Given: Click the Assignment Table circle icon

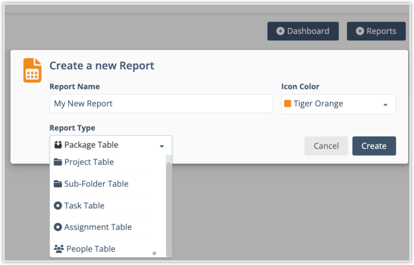Looking at the screenshot, I should pos(58,227).
